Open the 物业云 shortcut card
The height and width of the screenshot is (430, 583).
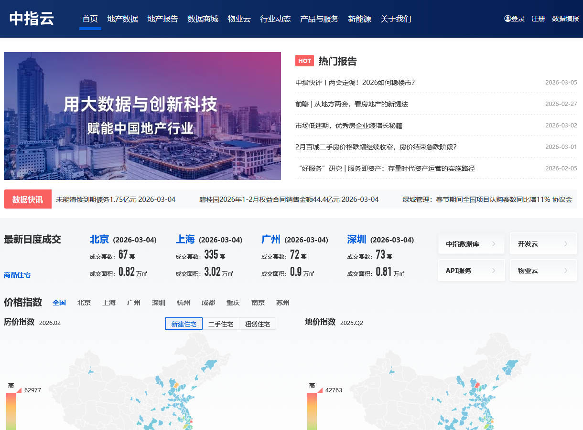(x=543, y=271)
